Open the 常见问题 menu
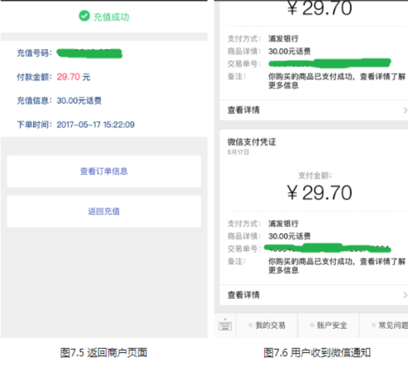Viewport: 408px width, 369px height. point(384,325)
